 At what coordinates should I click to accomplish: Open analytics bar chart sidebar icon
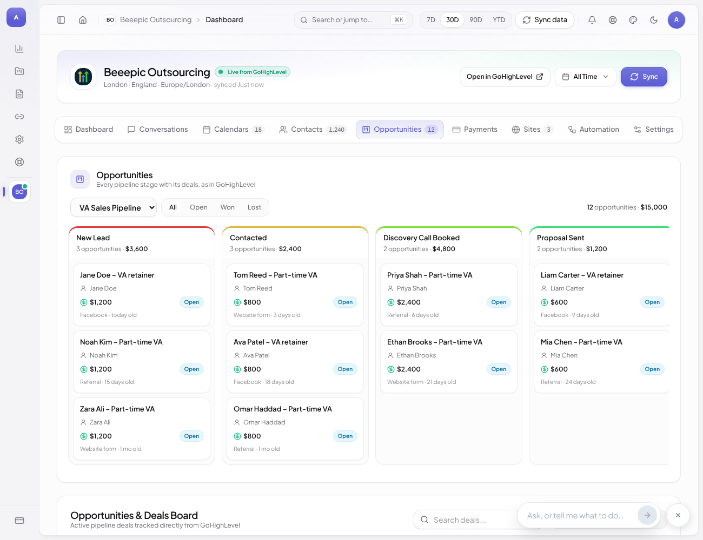point(19,49)
